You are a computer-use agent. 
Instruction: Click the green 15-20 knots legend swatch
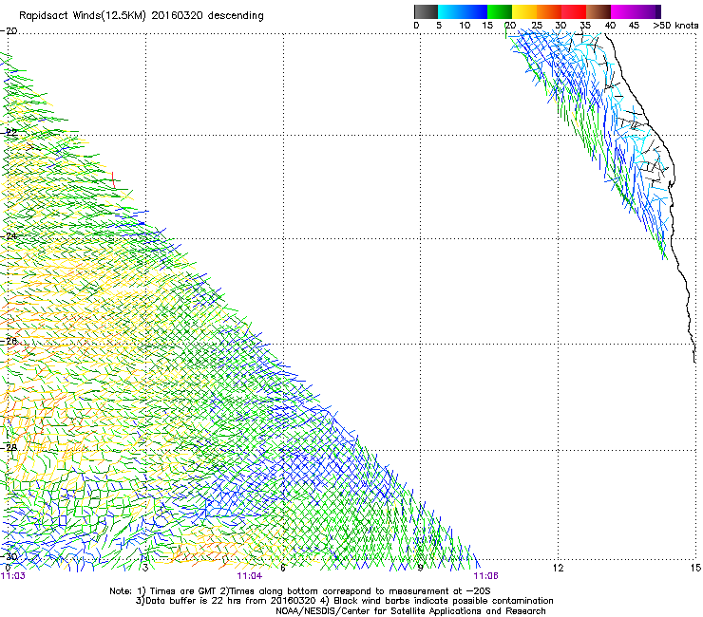pyautogui.click(x=500, y=11)
